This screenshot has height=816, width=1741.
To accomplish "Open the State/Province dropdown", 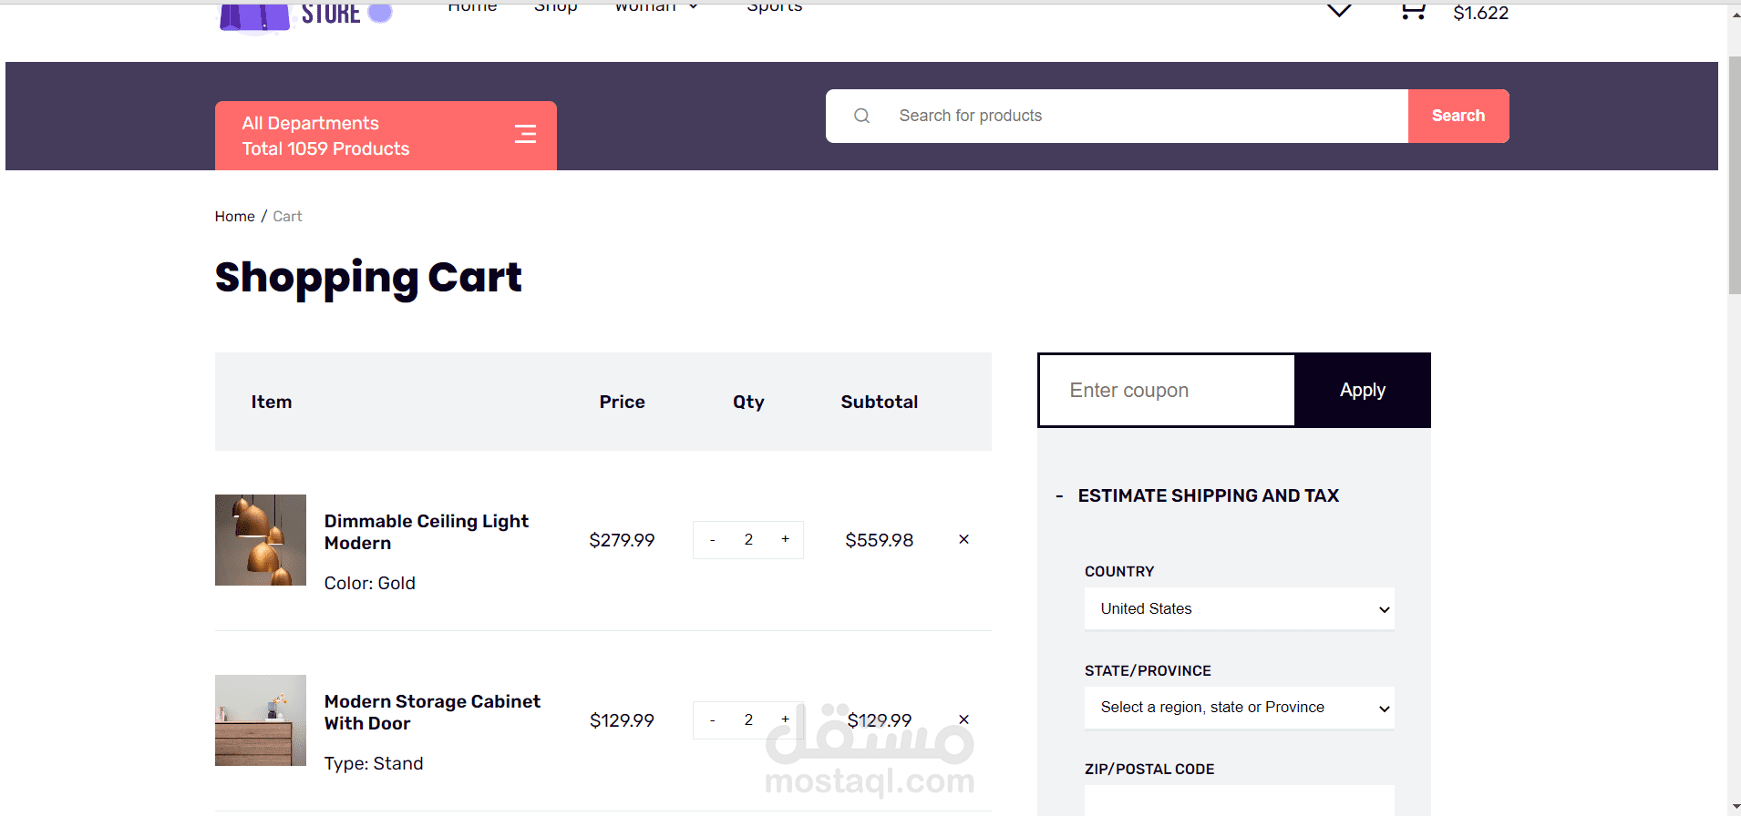I will click(1239, 708).
